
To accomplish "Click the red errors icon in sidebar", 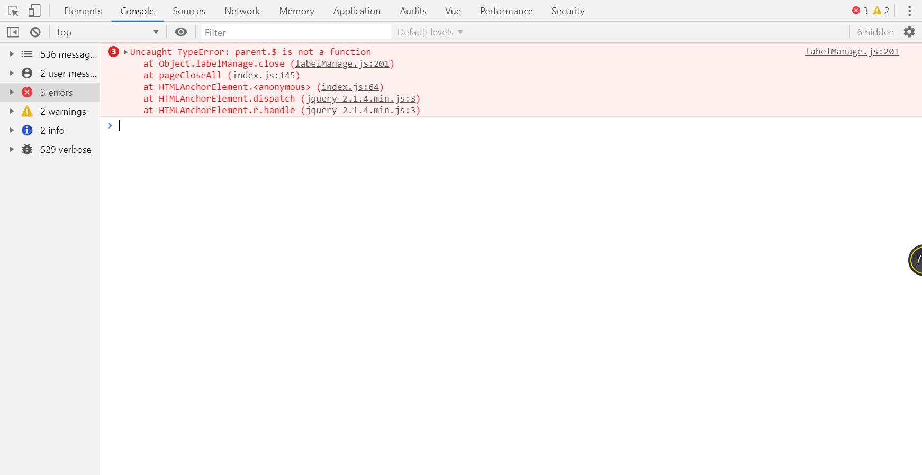I will (27, 92).
